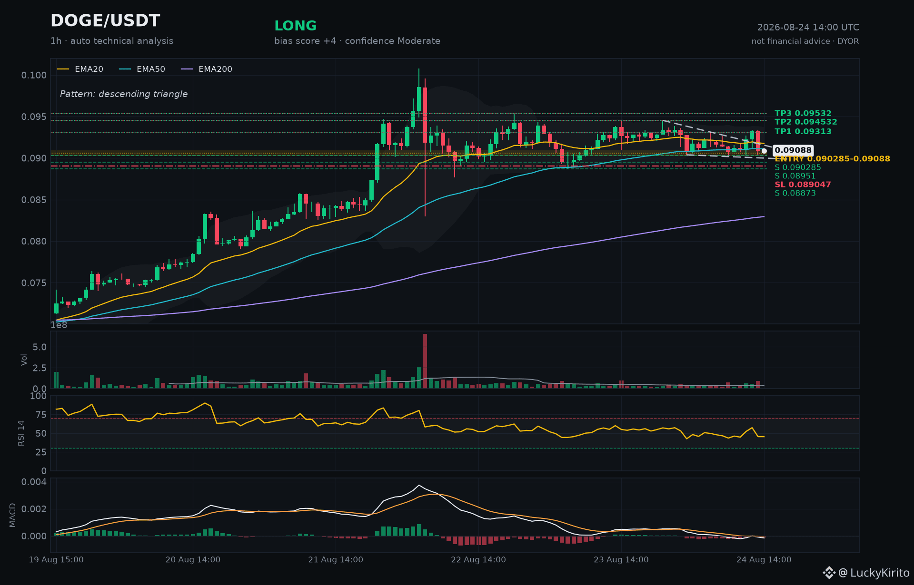This screenshot has width=914, height=585.
Task: Click the 0.080 price axis label
Action: pyautogui.click(x=34, y=242)
